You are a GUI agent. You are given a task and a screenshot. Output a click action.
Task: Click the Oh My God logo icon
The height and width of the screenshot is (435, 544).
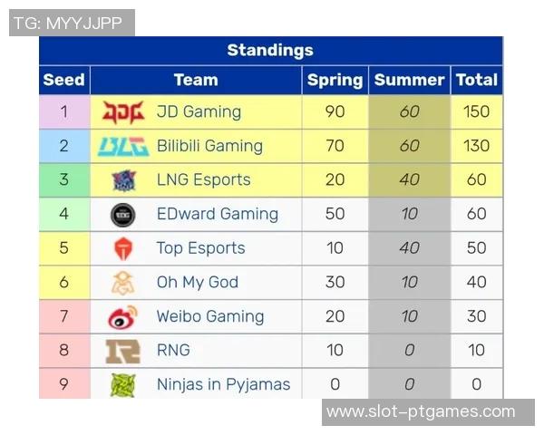coord(122,283)
